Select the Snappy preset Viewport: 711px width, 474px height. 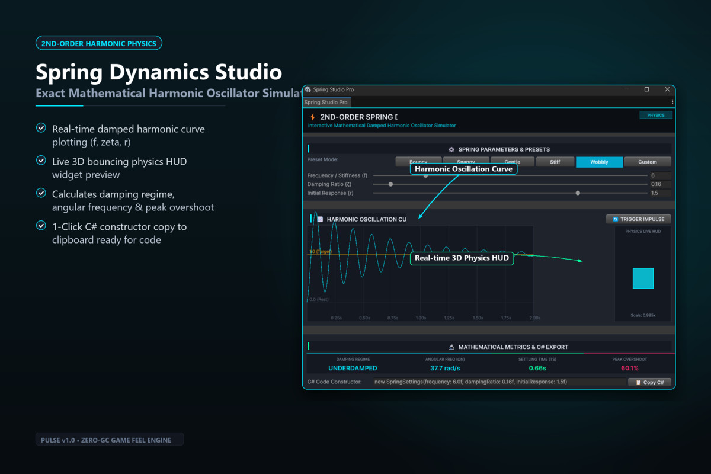(x=466, y=162)
